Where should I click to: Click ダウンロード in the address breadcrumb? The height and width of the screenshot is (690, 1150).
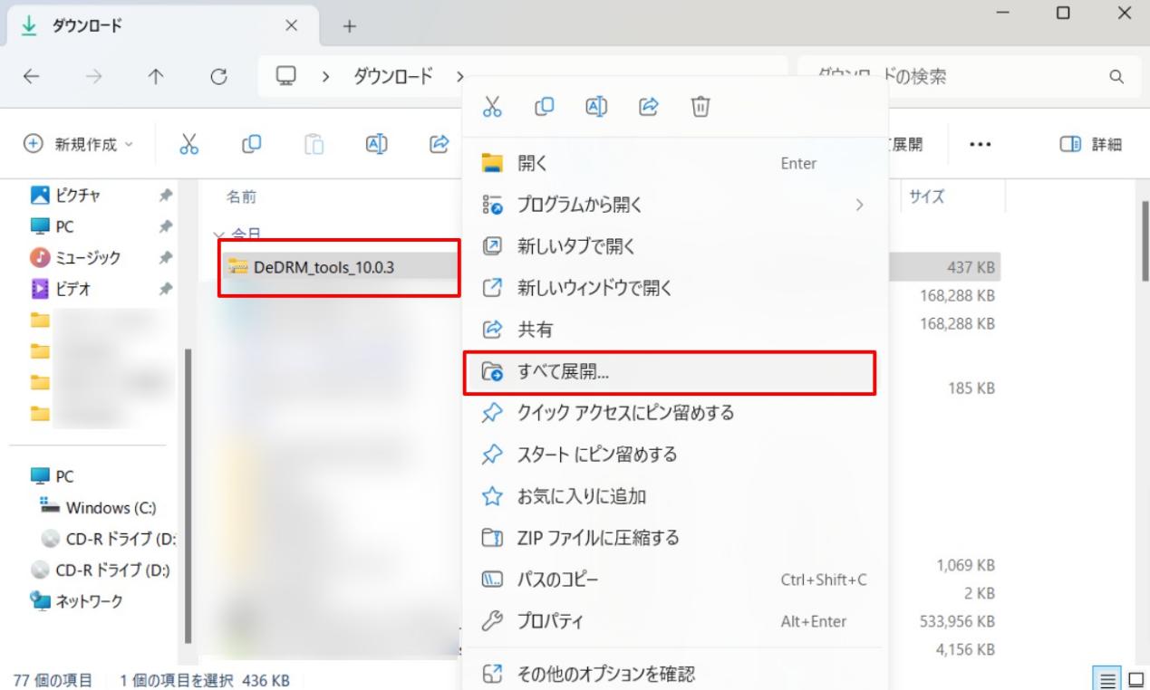392,76
